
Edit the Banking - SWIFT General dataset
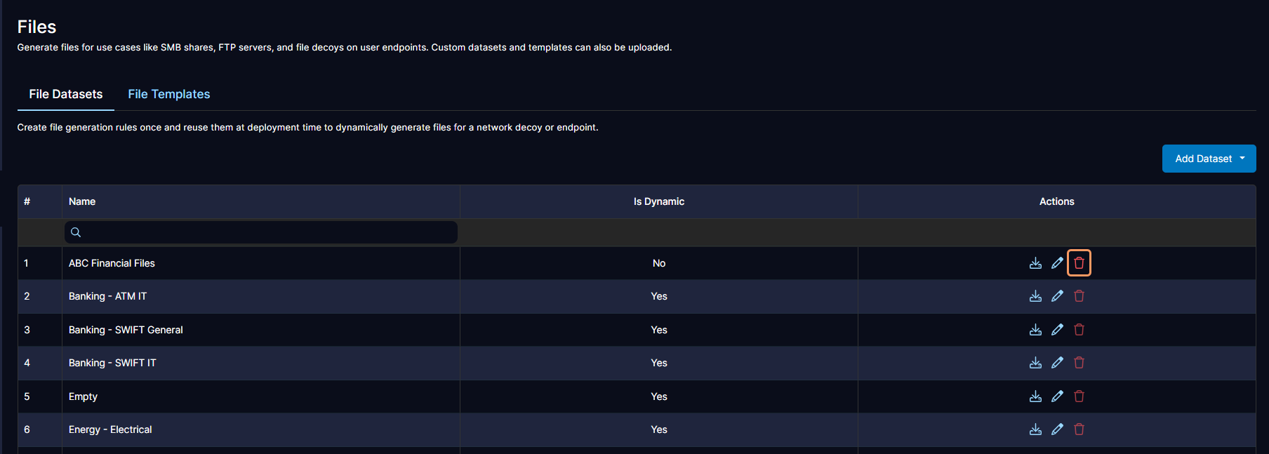click(x=1057, y=330)
